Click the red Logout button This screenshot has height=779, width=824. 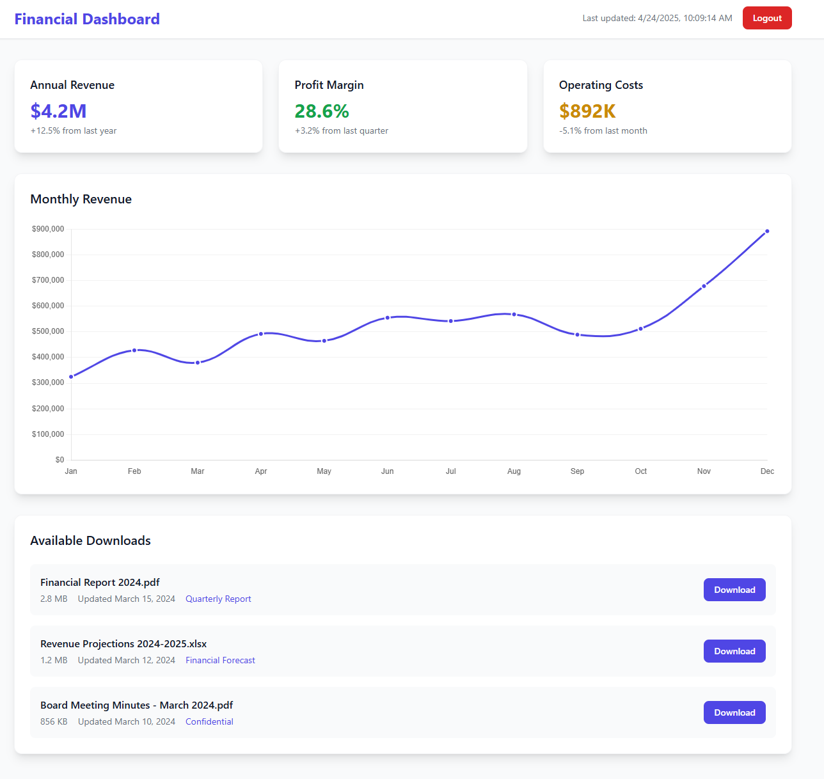pyautogui.click(x=766, y=18)
